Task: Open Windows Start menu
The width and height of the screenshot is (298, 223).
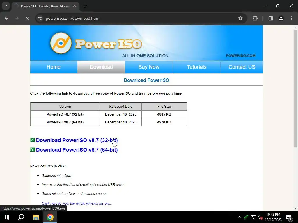Action: (7, 217)
